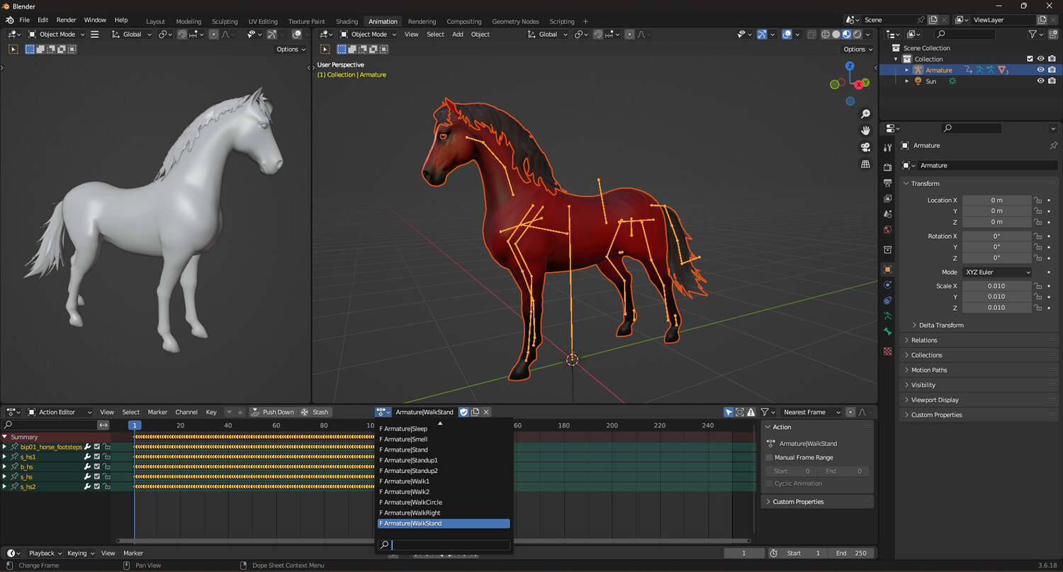Viewport: 1063px width, 572px height.
Task: Switch to orthographic grid view icon
Action: click(x=865, y=164)
